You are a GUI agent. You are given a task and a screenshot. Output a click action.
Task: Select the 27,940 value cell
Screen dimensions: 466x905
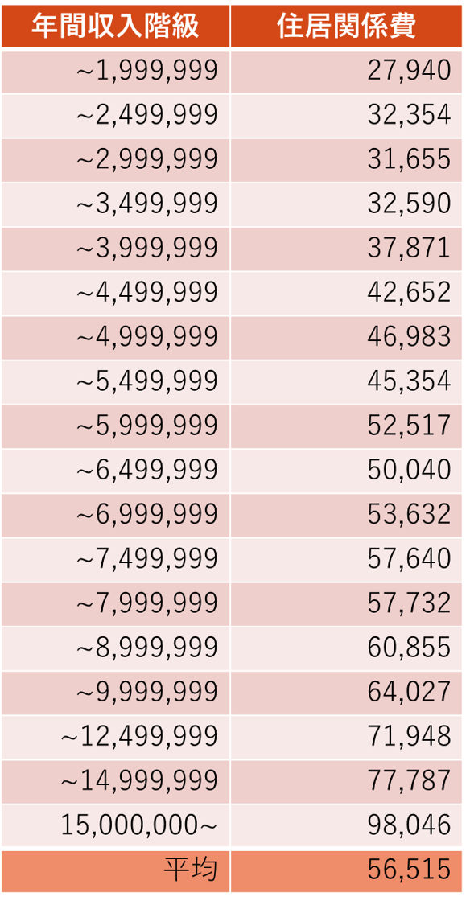(346, 72)
